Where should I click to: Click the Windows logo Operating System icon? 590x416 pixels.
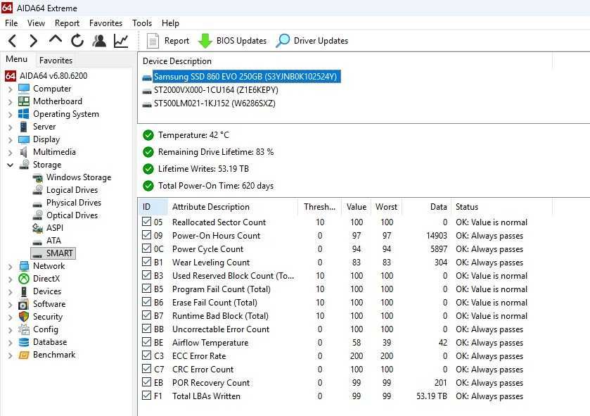point(24,114)
